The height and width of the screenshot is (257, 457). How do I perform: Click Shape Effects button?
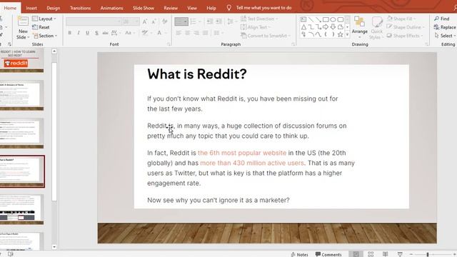pyautogui.click(x=404, y=36)
